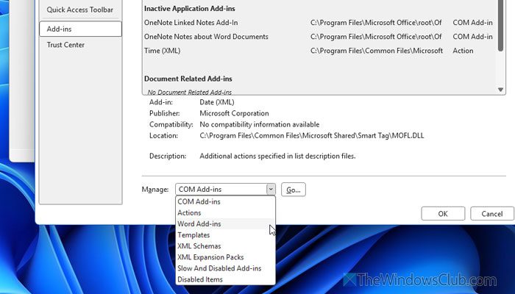Choose Slow And Disabled Add-ins option
The image size is (515, 294).
point(225,268)
